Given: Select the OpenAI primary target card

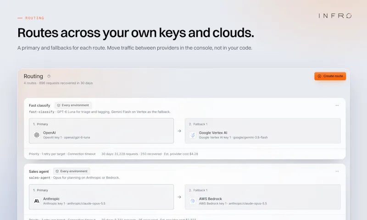Looking at the screenshot, I should (x=101, y=131).
